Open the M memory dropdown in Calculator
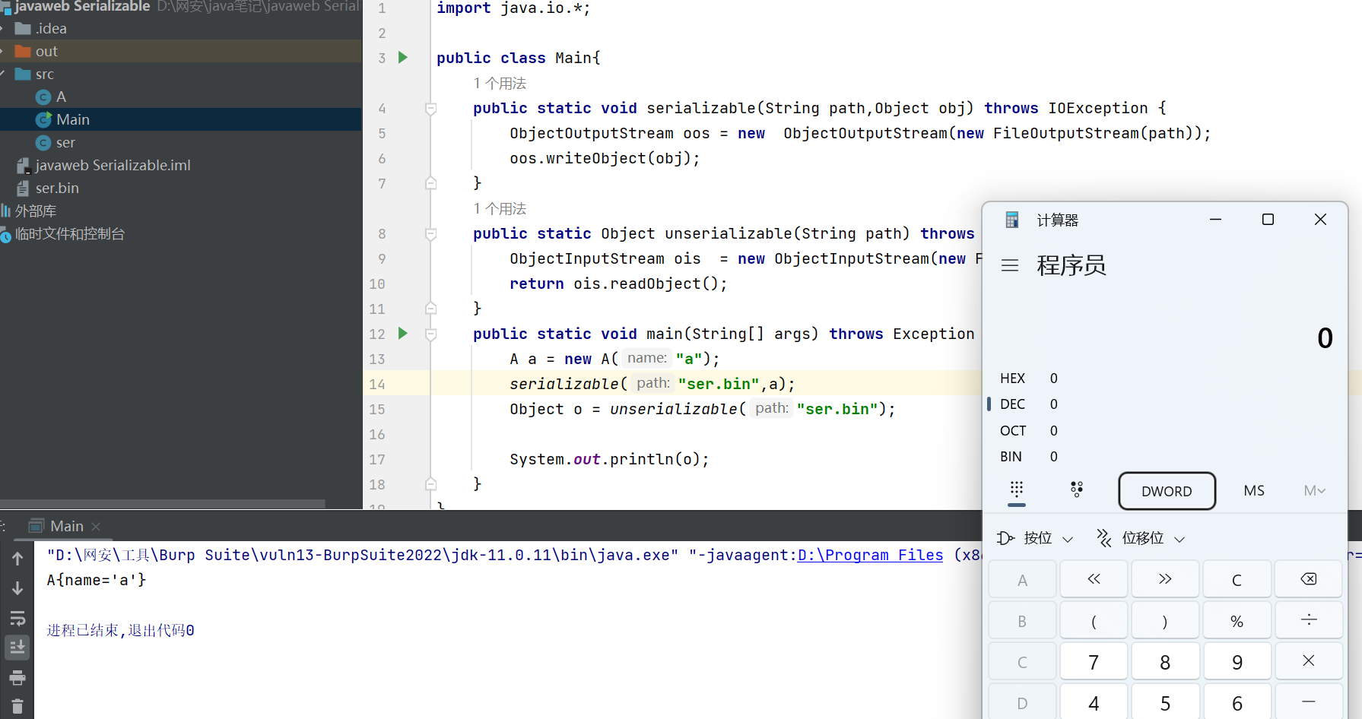Viewport: 1362px width, 719px height. coord(1314,491)
